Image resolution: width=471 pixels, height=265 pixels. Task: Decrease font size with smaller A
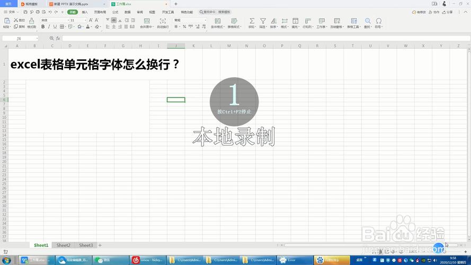pos(96,20)
